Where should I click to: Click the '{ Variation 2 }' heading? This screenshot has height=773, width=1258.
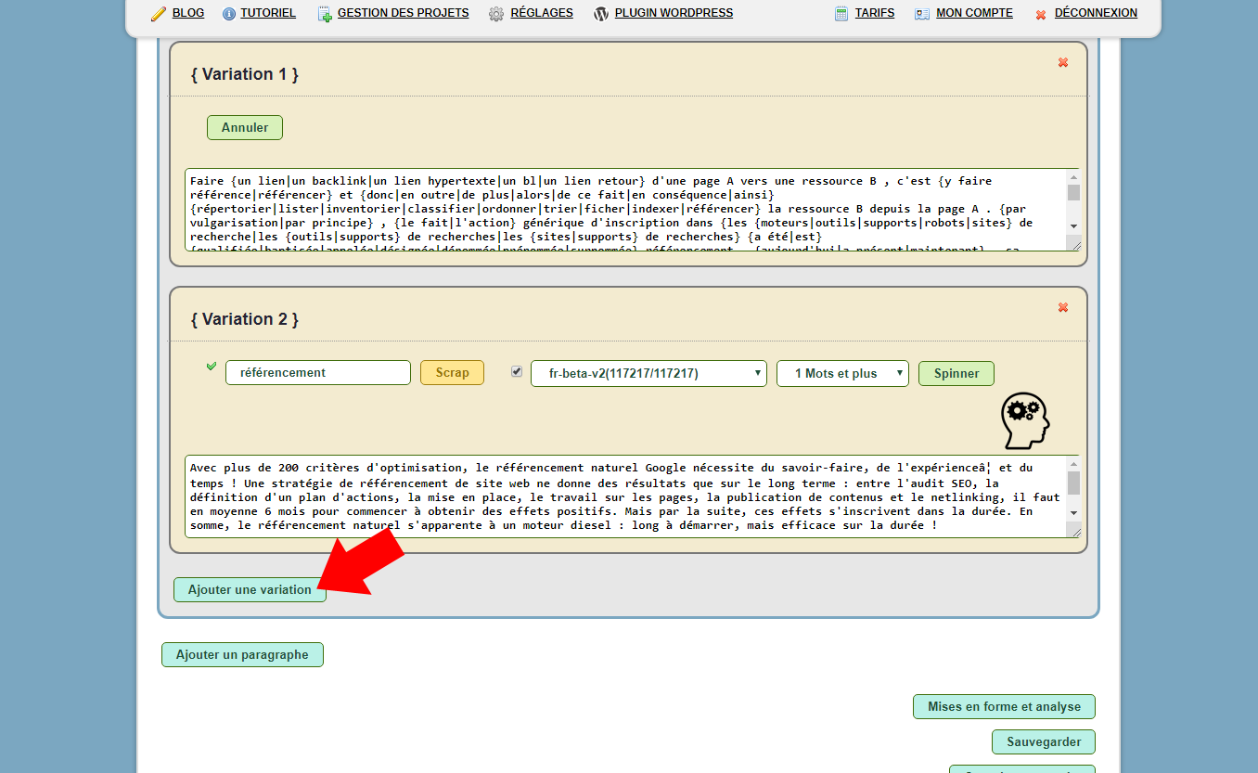click(x=245, y=319)
